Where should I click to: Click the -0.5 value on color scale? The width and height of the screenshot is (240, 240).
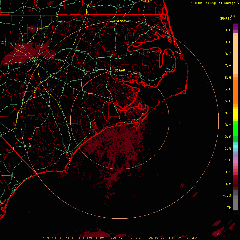pyautogui.click(x=227, y=184)
